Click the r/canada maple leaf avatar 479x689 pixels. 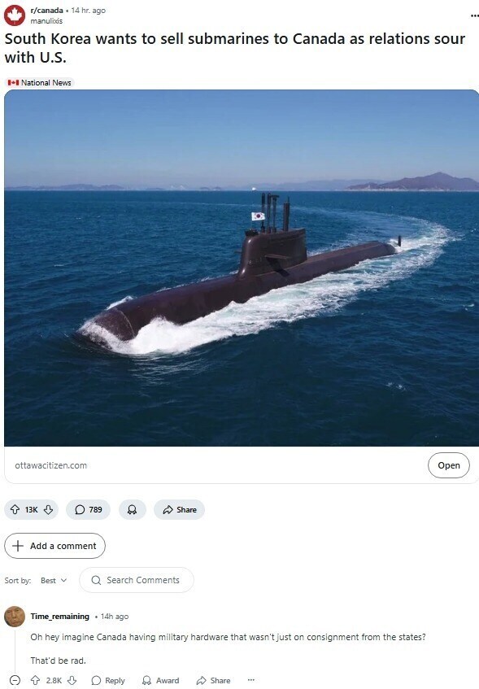15,15
